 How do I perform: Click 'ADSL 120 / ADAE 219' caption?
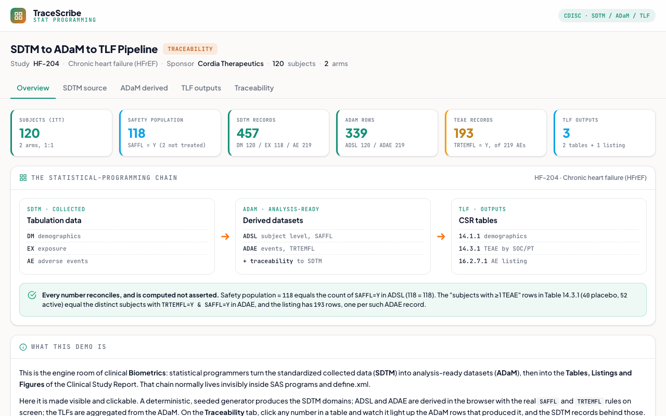tap(375, 146)
